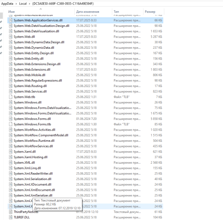Click the System.Web.DataVisualization.Design.dll file icon
This screenshot has height=221, width=223.
10,26
